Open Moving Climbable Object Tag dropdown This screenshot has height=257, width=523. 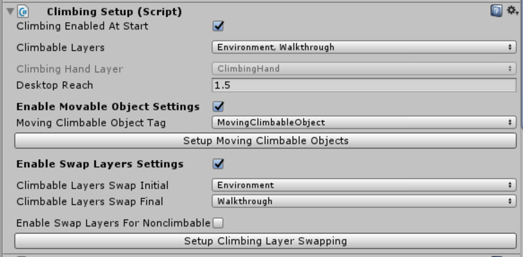coord(364,122)
